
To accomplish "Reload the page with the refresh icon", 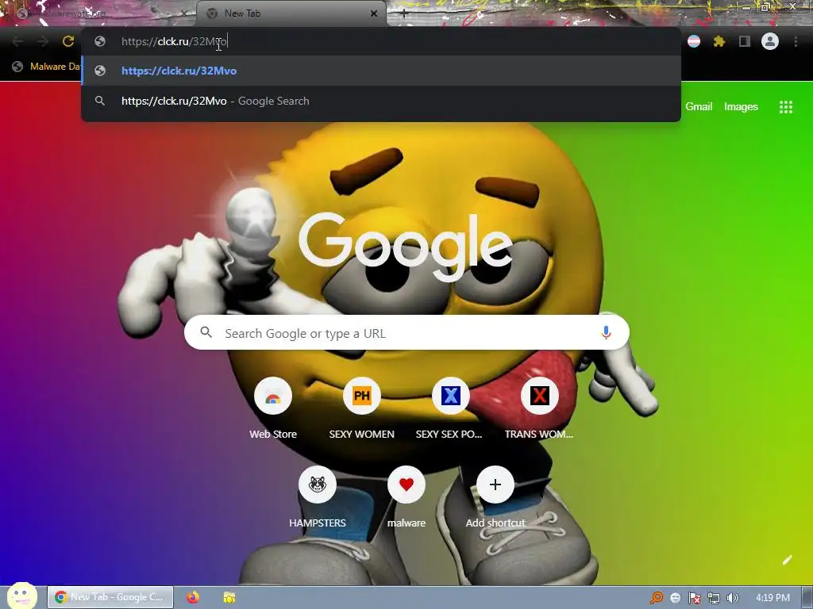I will [x=68, y=41].
